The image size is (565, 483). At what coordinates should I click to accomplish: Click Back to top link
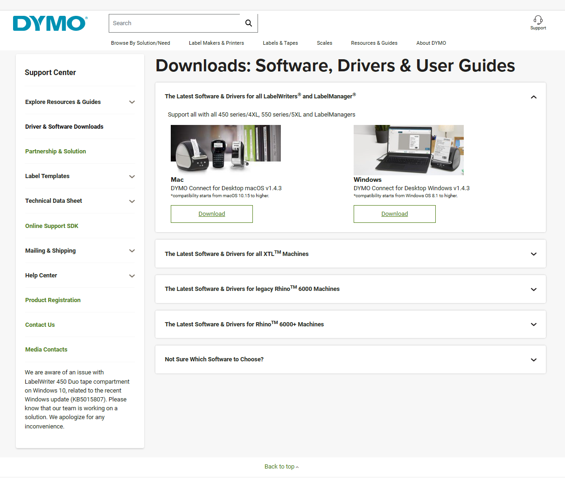tap(281, 467)
